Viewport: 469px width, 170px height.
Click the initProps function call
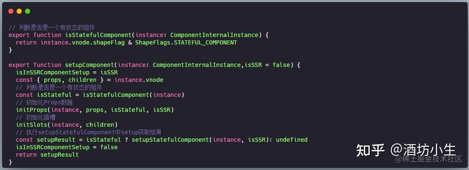[x=32, y=110]
